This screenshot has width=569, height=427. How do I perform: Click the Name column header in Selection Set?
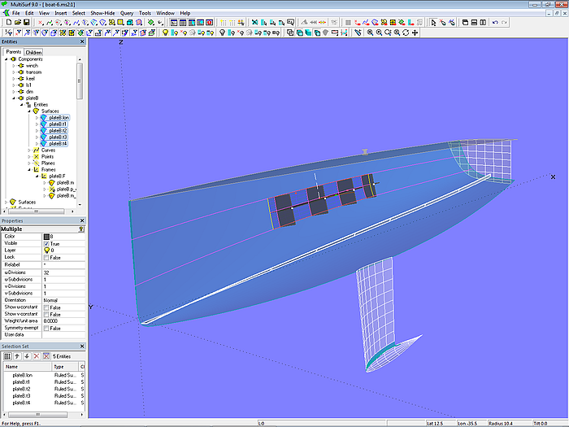(x=12, y=367)
